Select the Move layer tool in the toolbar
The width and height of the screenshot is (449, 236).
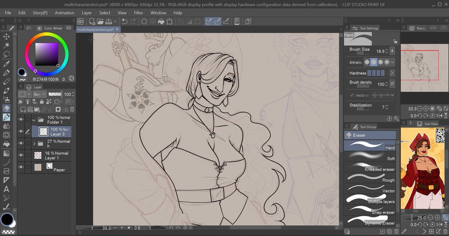coord(6,36)
